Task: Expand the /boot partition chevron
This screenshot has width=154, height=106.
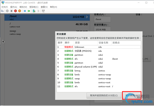Action: coord(87,17)
